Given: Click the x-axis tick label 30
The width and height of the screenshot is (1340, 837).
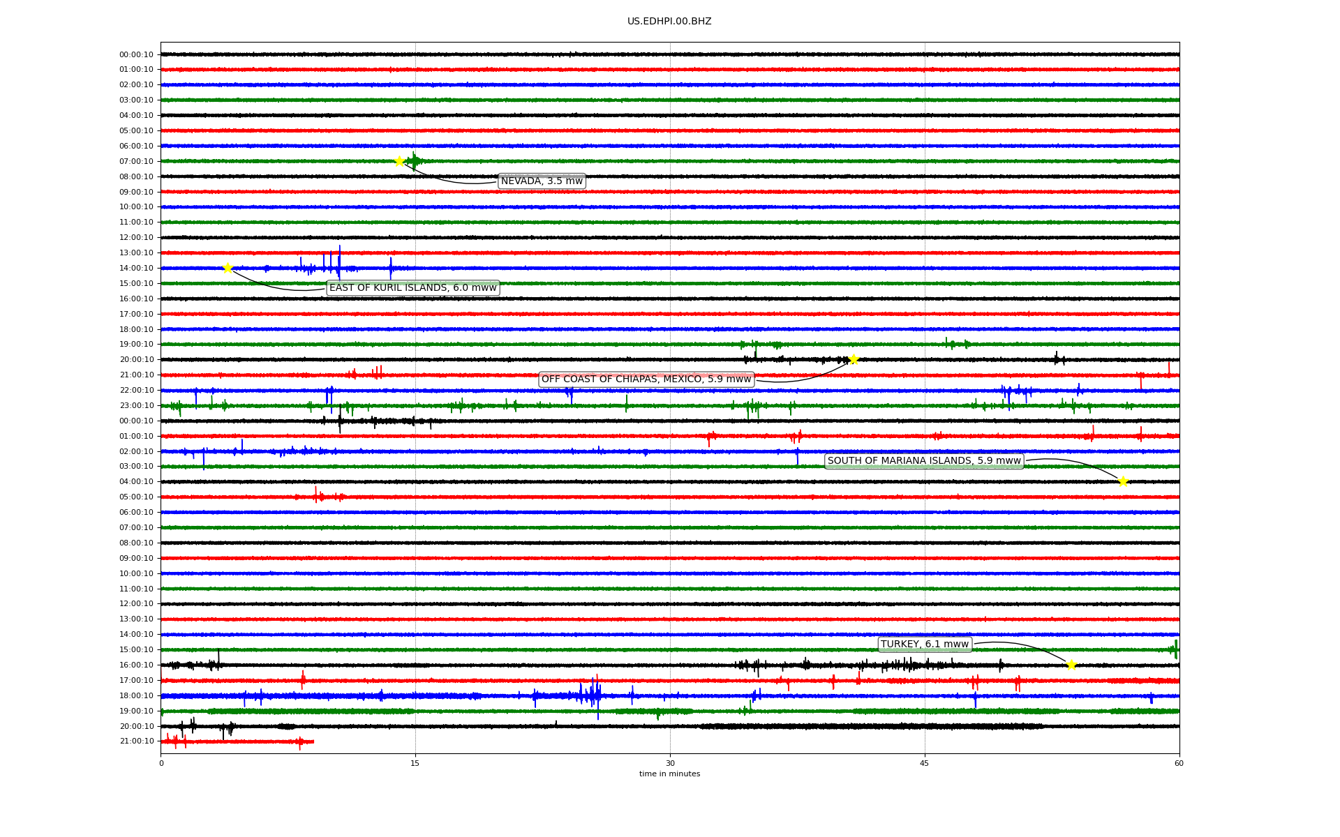Looking at the screenshot, I should pyautogui.click(x=670, y=763).
